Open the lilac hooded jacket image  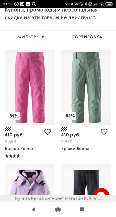click(x=30, y=180)
